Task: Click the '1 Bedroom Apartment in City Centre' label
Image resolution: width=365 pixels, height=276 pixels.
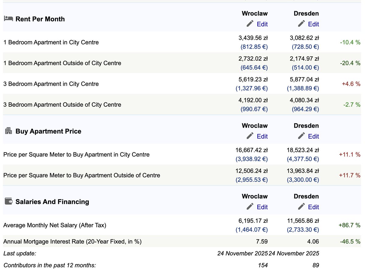Action: [51, 43]
